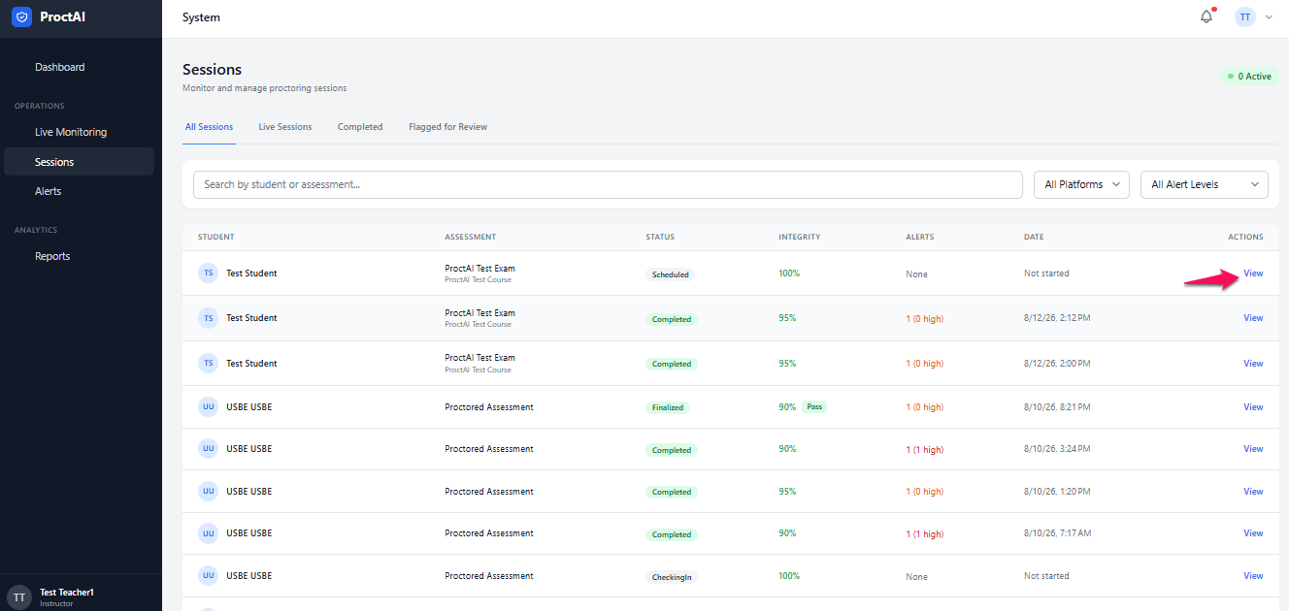Open the All Alert Levels dropdown
Image resolution: width=1289 pixels, height=611 pixels.
pos(1205,184)
